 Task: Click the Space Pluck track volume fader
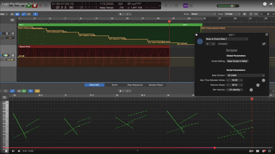click(6, 55)
